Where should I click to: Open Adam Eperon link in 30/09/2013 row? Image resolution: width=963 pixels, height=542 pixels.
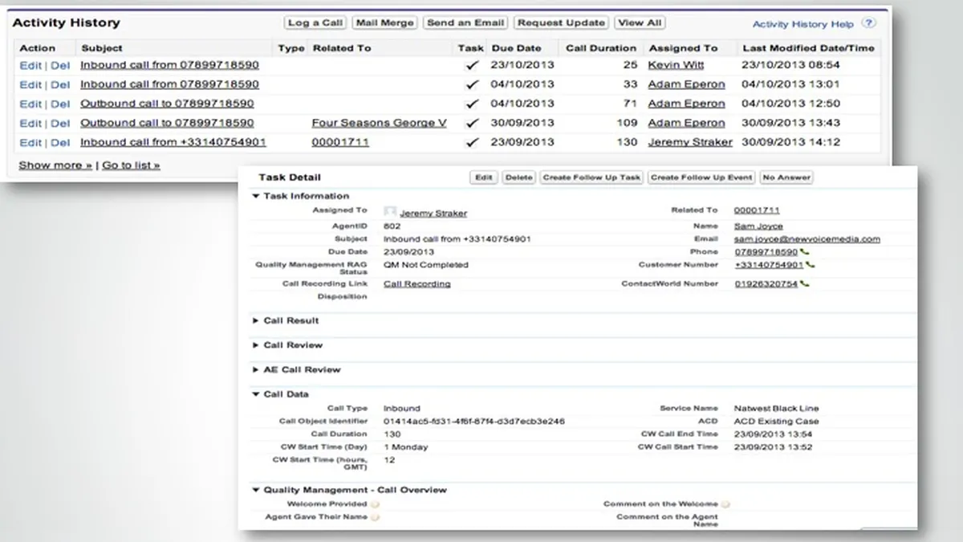tap(686, 123)
